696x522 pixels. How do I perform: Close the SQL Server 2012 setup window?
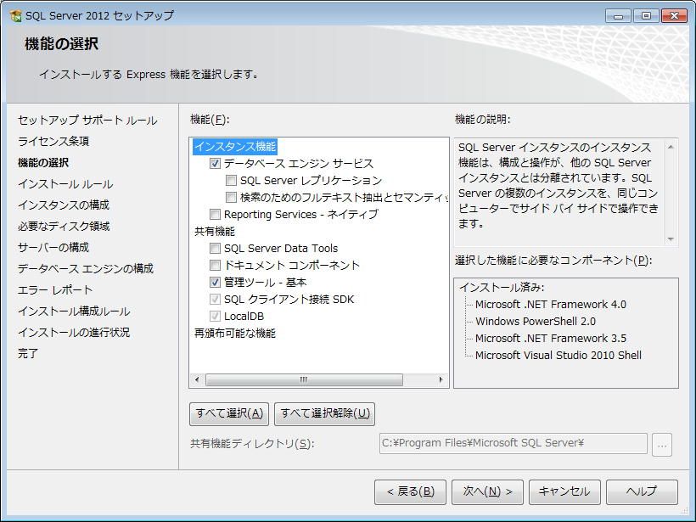click(x=674, y=16)
